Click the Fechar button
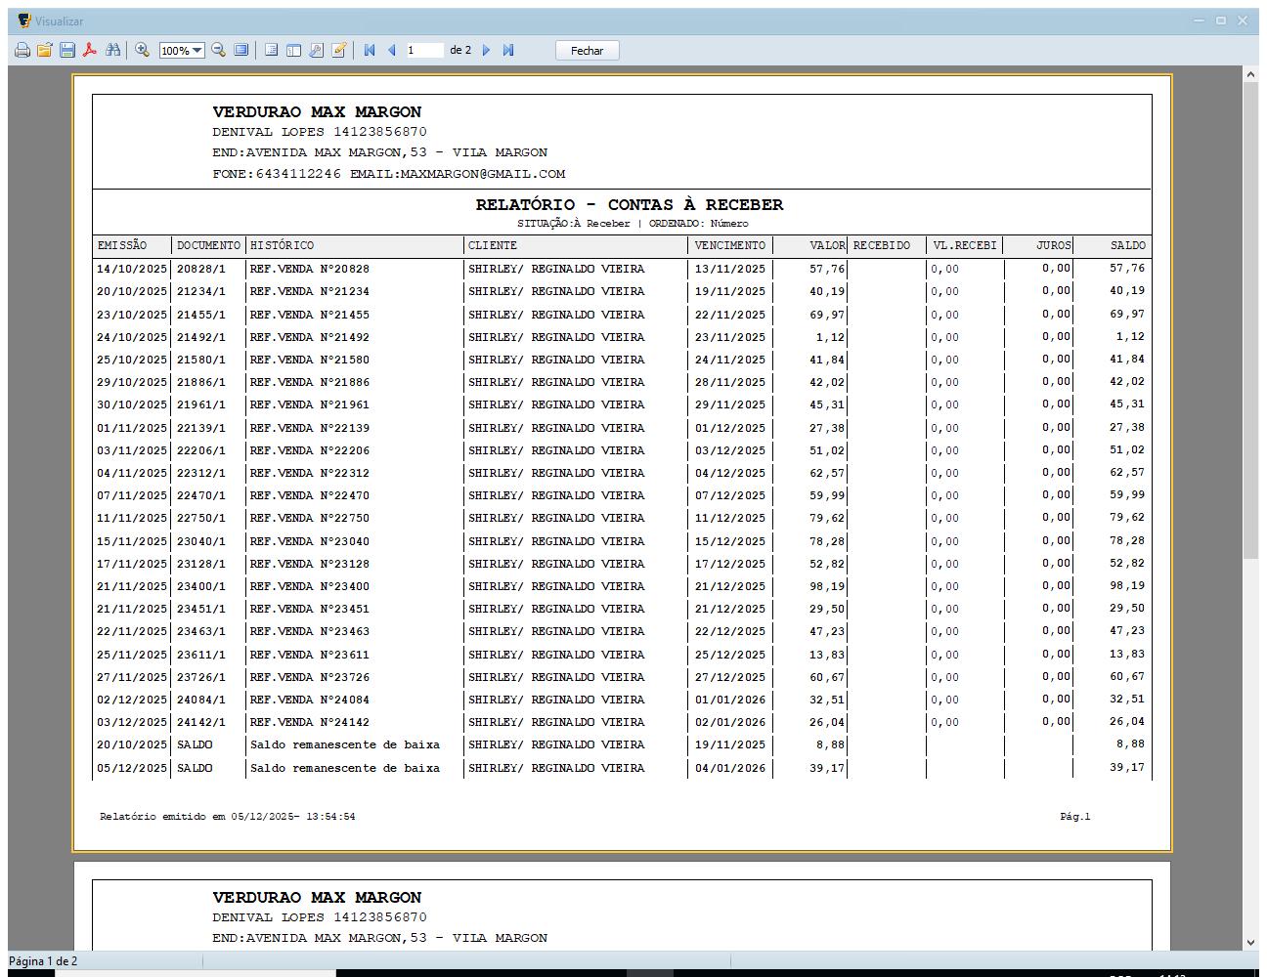Image resolution: width=1267 pixels, height=977 pixels. click(587, 51)
